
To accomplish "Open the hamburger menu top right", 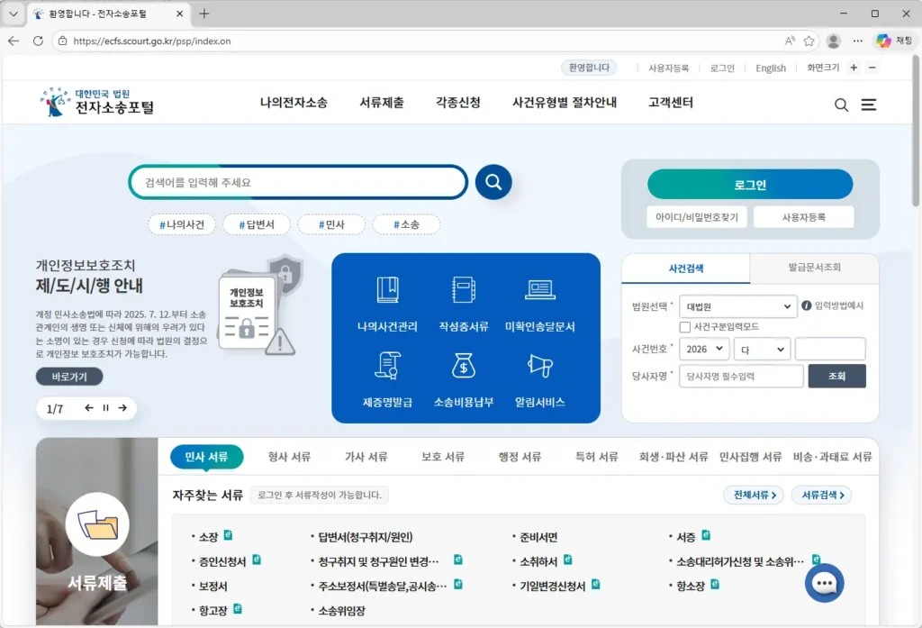I will 868,105.
